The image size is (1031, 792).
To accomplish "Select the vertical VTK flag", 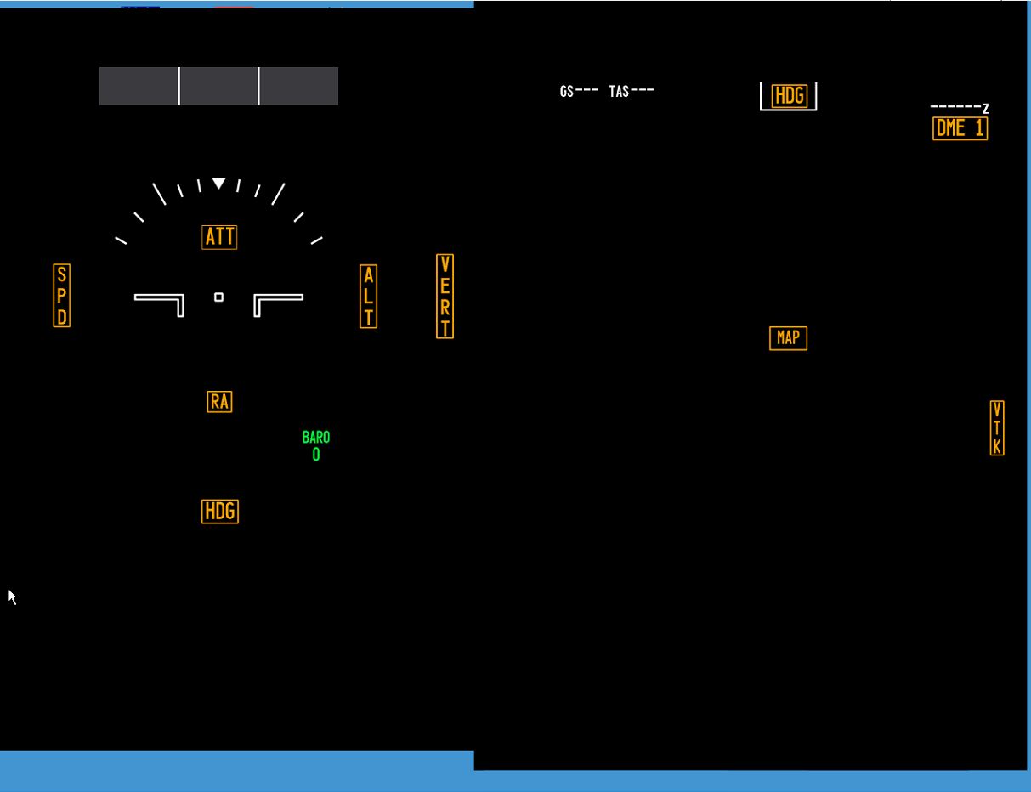I will (997, 428).
